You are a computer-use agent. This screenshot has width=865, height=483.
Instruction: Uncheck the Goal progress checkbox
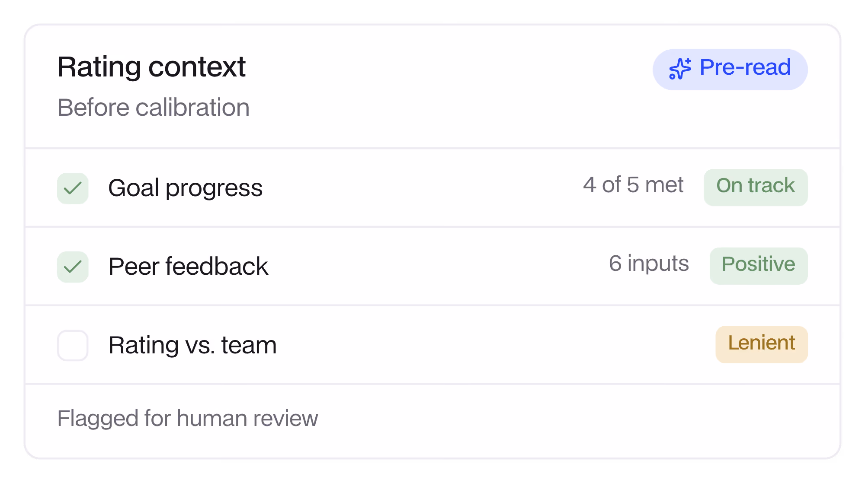[73, 188]
